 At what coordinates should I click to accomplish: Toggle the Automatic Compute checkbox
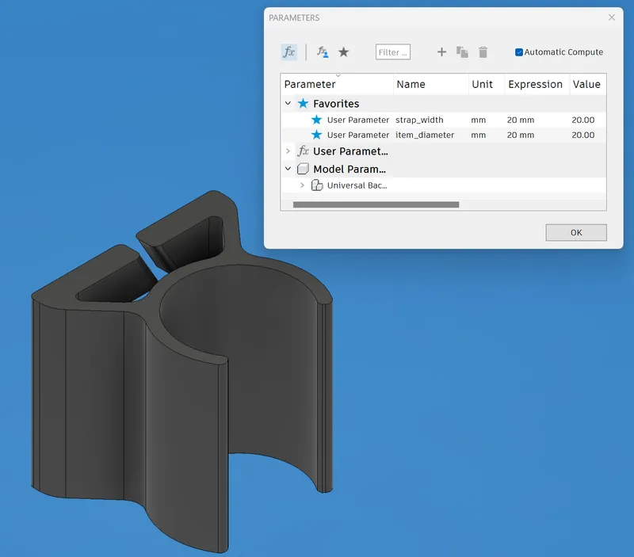(519, 52)
